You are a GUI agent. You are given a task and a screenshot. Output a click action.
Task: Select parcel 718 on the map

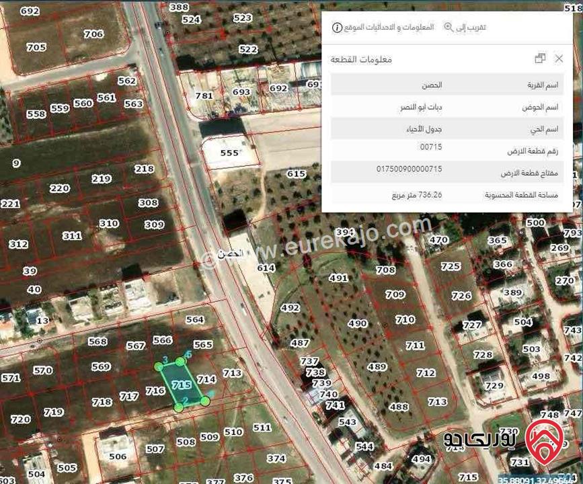pyautogui.click(x=102, y=402)
